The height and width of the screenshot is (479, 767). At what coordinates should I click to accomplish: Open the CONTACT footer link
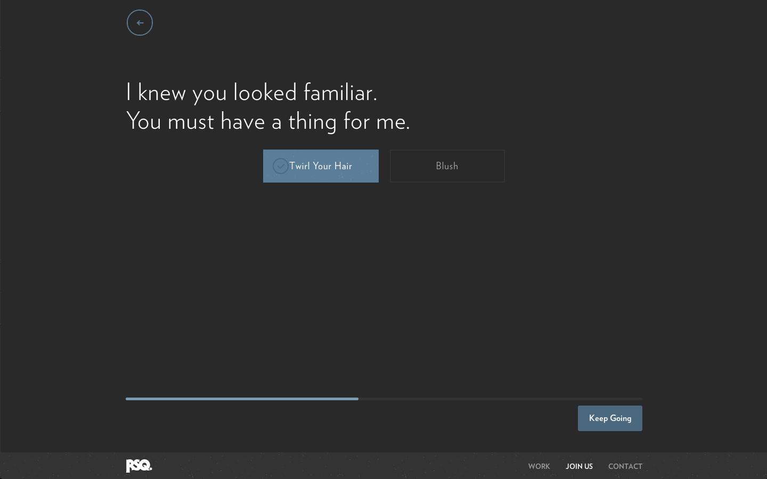tap(625, 466)
